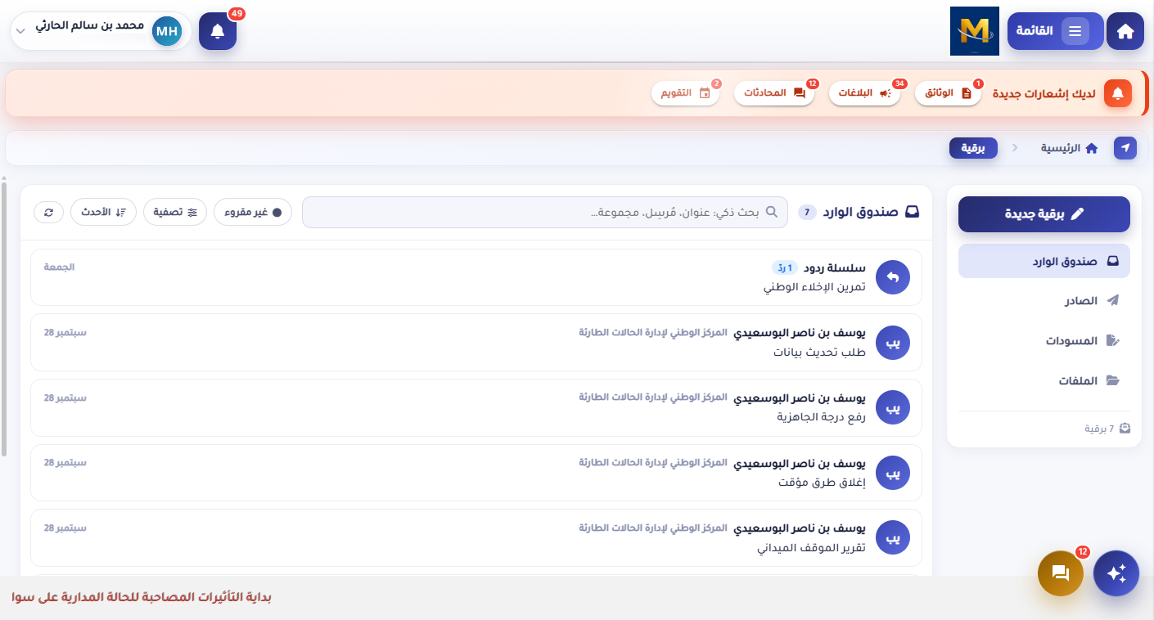Click sender avatar beside إغلاق طرق مؤقت

[x=893, y=473]
